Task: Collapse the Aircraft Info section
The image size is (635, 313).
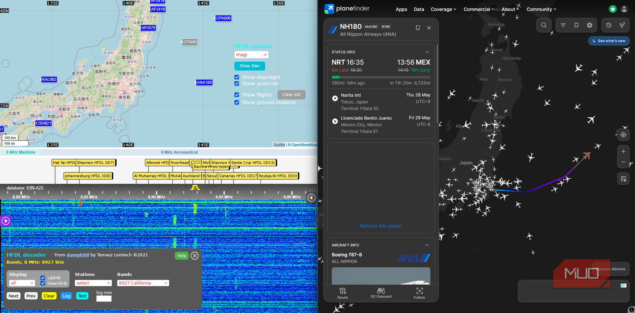Action: coord(427,245)
